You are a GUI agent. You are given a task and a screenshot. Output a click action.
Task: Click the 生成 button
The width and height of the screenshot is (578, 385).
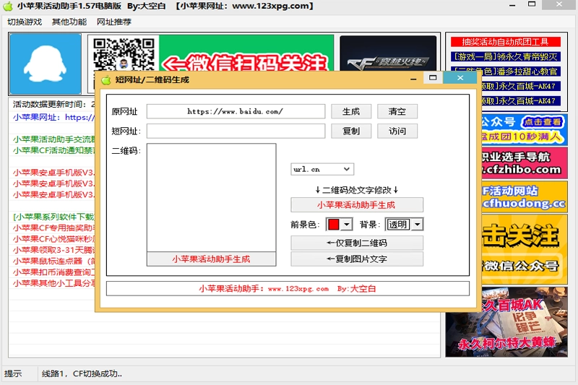(x=351, y=111)
